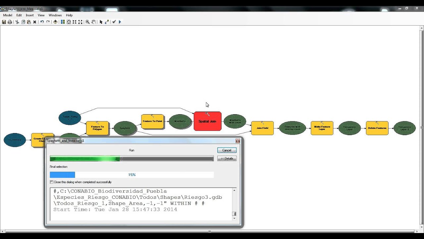Select the Feature To Polygon tool node

(x=97, y=128)
